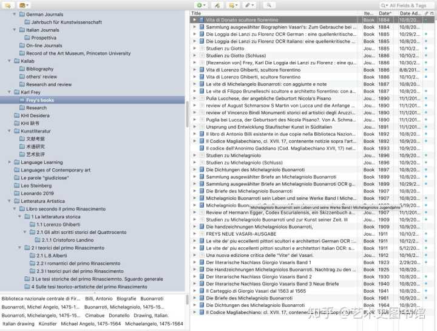Click the green New Item button

(201, 5)
